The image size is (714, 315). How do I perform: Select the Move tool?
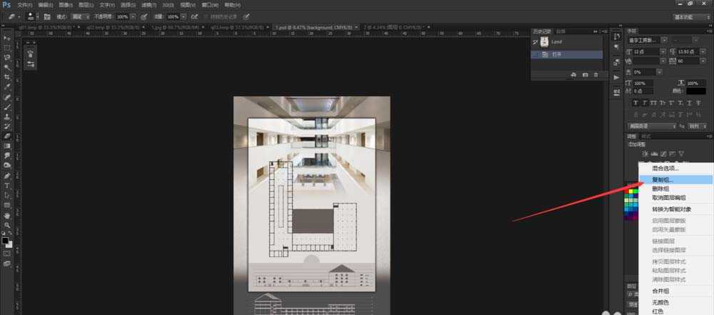click(7, 38)
